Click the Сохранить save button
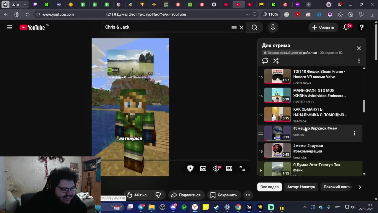 [224, 195]
